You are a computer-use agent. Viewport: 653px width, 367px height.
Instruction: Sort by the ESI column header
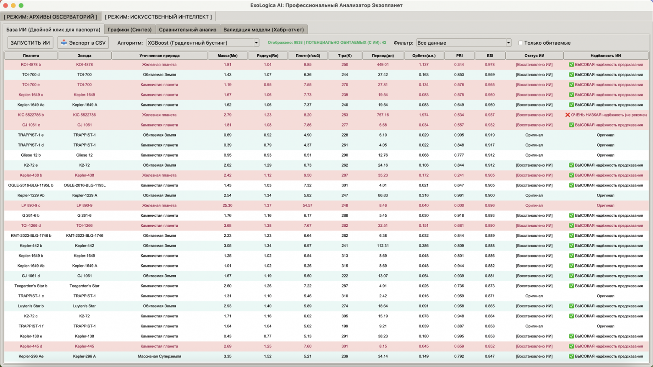tap(490, 56)
